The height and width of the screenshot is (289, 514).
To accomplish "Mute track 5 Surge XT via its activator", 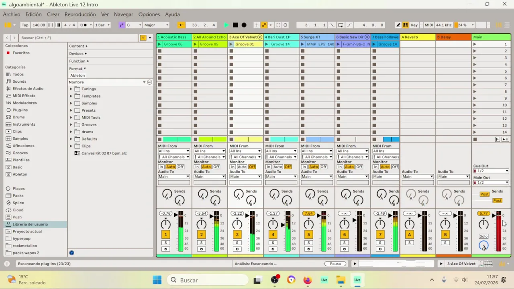I will click(308, 235).
